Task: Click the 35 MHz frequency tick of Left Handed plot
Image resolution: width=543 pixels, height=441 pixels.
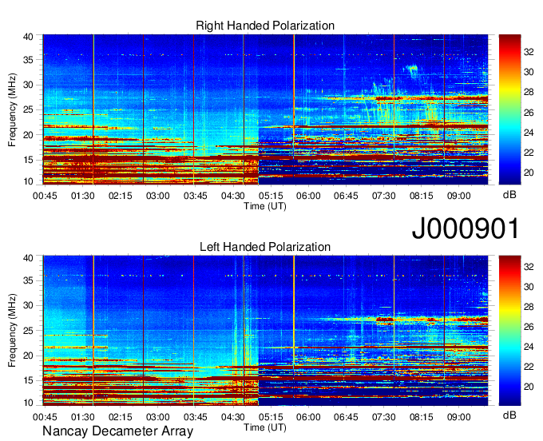Action: tap(28, 280)
